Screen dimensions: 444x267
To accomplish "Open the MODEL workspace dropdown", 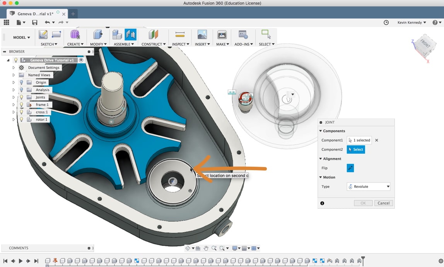I will point(21,37).
